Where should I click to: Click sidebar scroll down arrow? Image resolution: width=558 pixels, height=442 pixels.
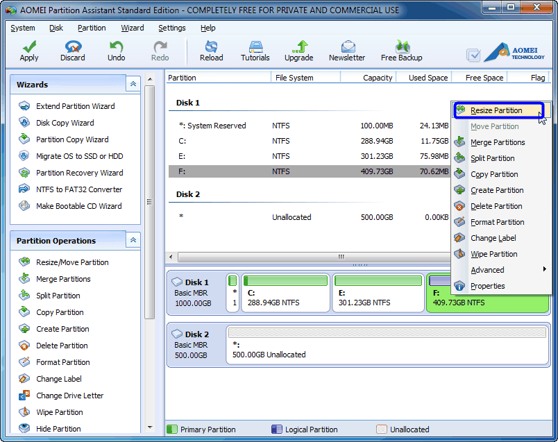pos(150,427)
